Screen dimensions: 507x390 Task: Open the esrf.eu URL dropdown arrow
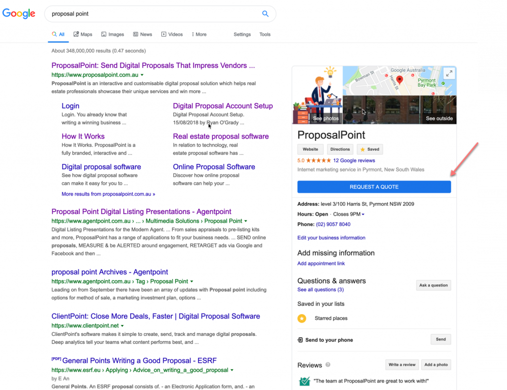point(232,370)
